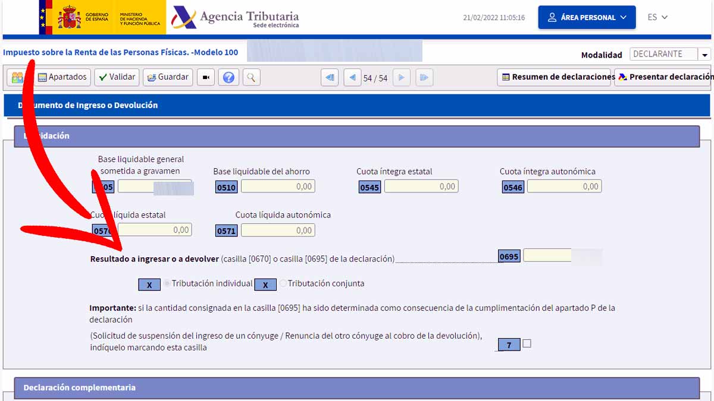Viewport: 714px width, 401px height.
Task: Jump to the first page arrow
Action: 330,78
